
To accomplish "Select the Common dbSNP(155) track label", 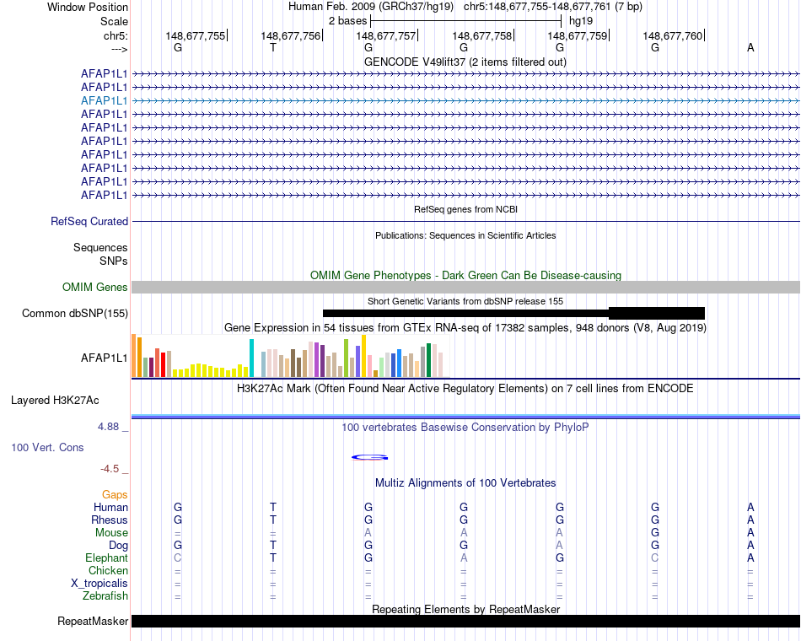I will pyautogui.click(x=74, y=314).
